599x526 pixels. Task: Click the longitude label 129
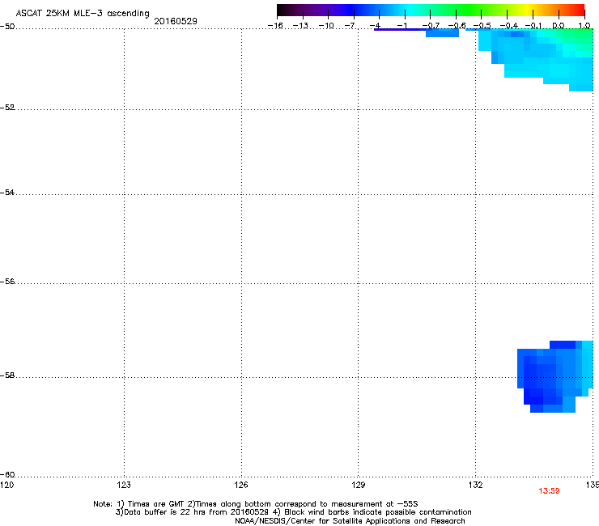click(x=359, y=485)
